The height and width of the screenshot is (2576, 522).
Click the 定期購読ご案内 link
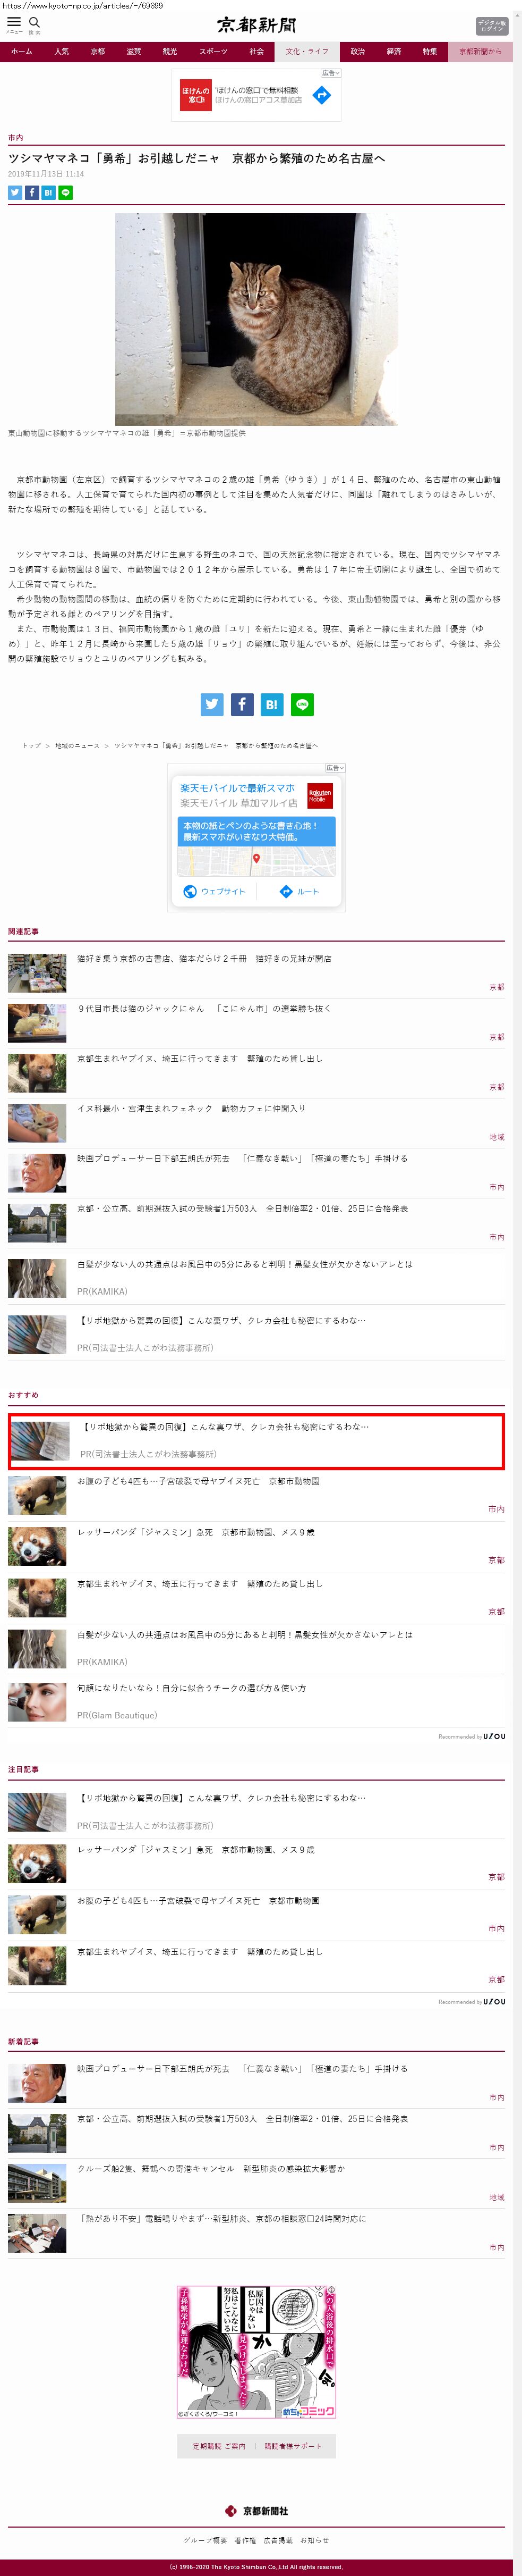coord(219,2447)
